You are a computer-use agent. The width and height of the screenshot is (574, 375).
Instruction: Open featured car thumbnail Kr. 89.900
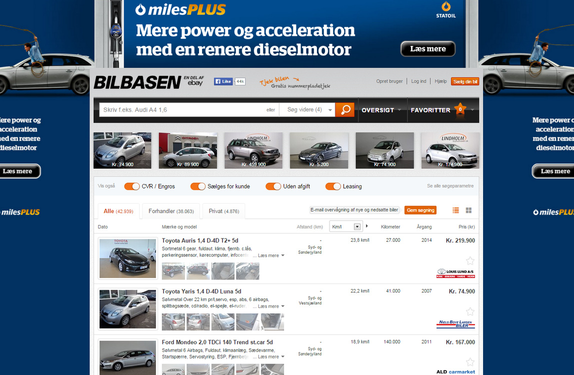188,150
